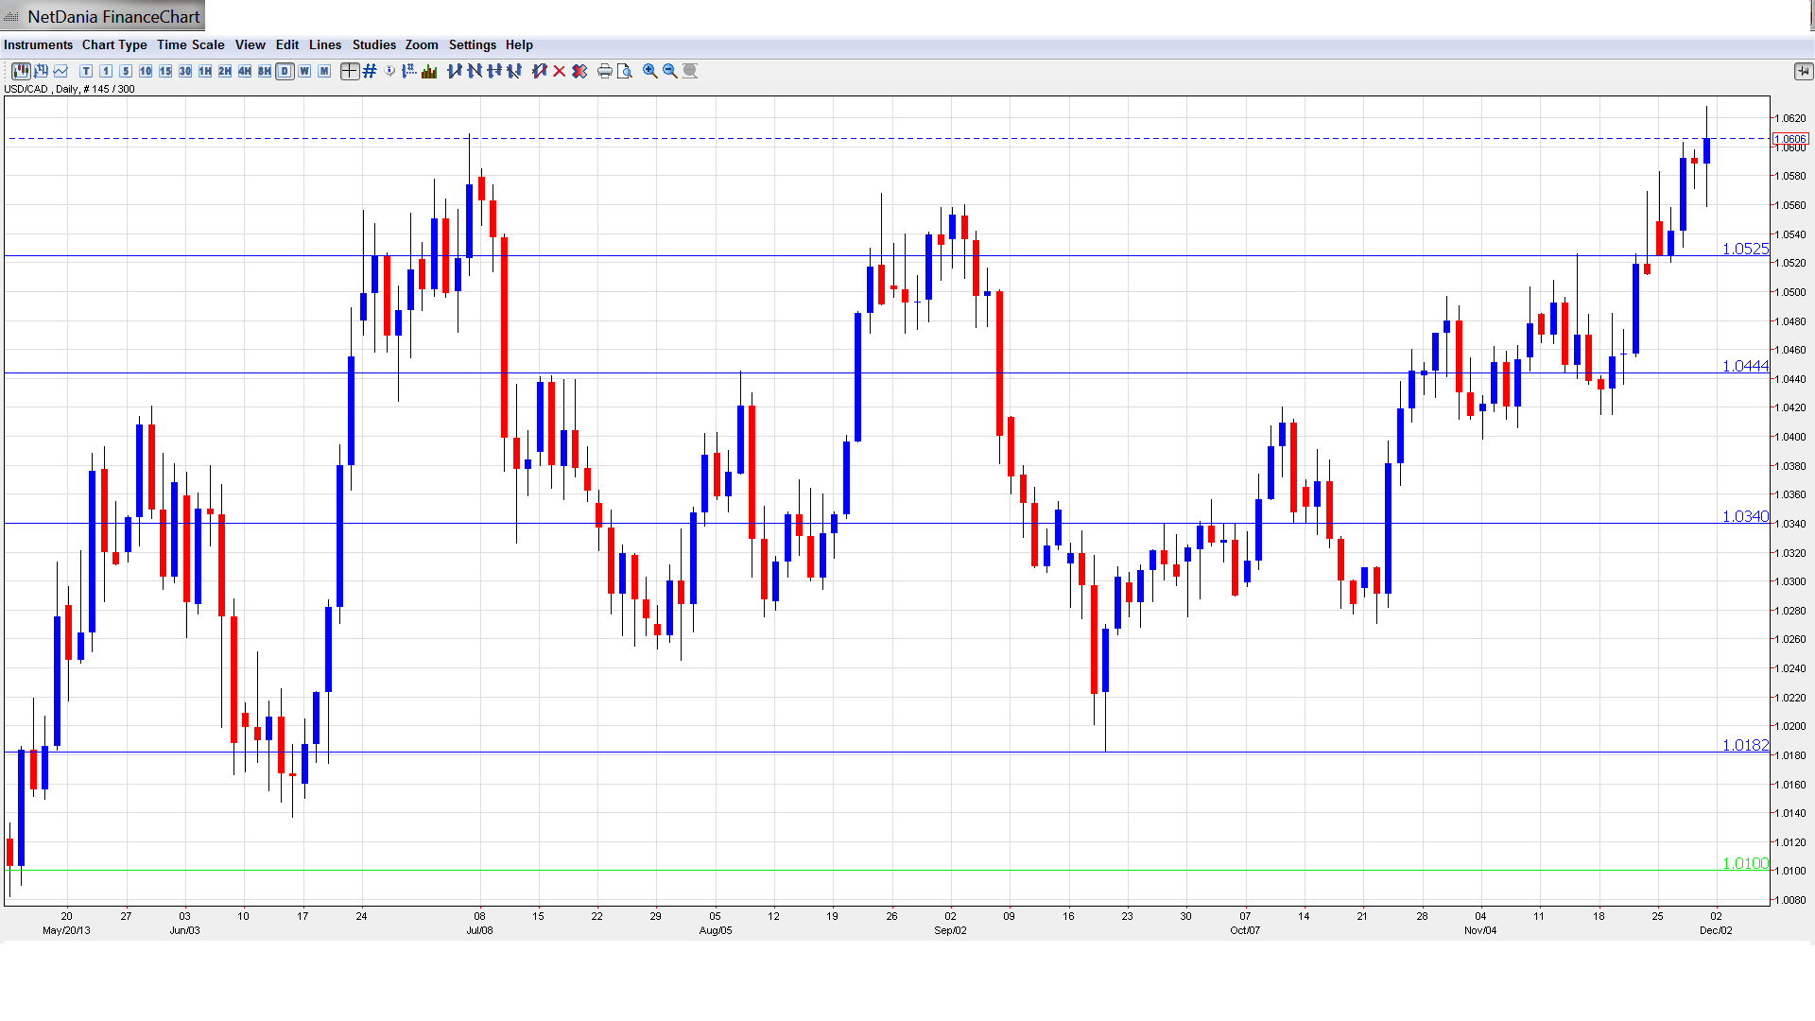Switch to line chart type icon

(61, 71)
